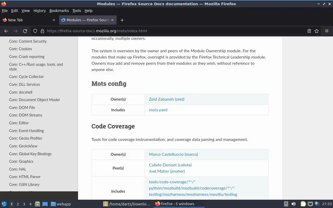Open Core: HTML Parser sidebar link
Viewport: 333px width, 208px height.
tap(25, 177)
